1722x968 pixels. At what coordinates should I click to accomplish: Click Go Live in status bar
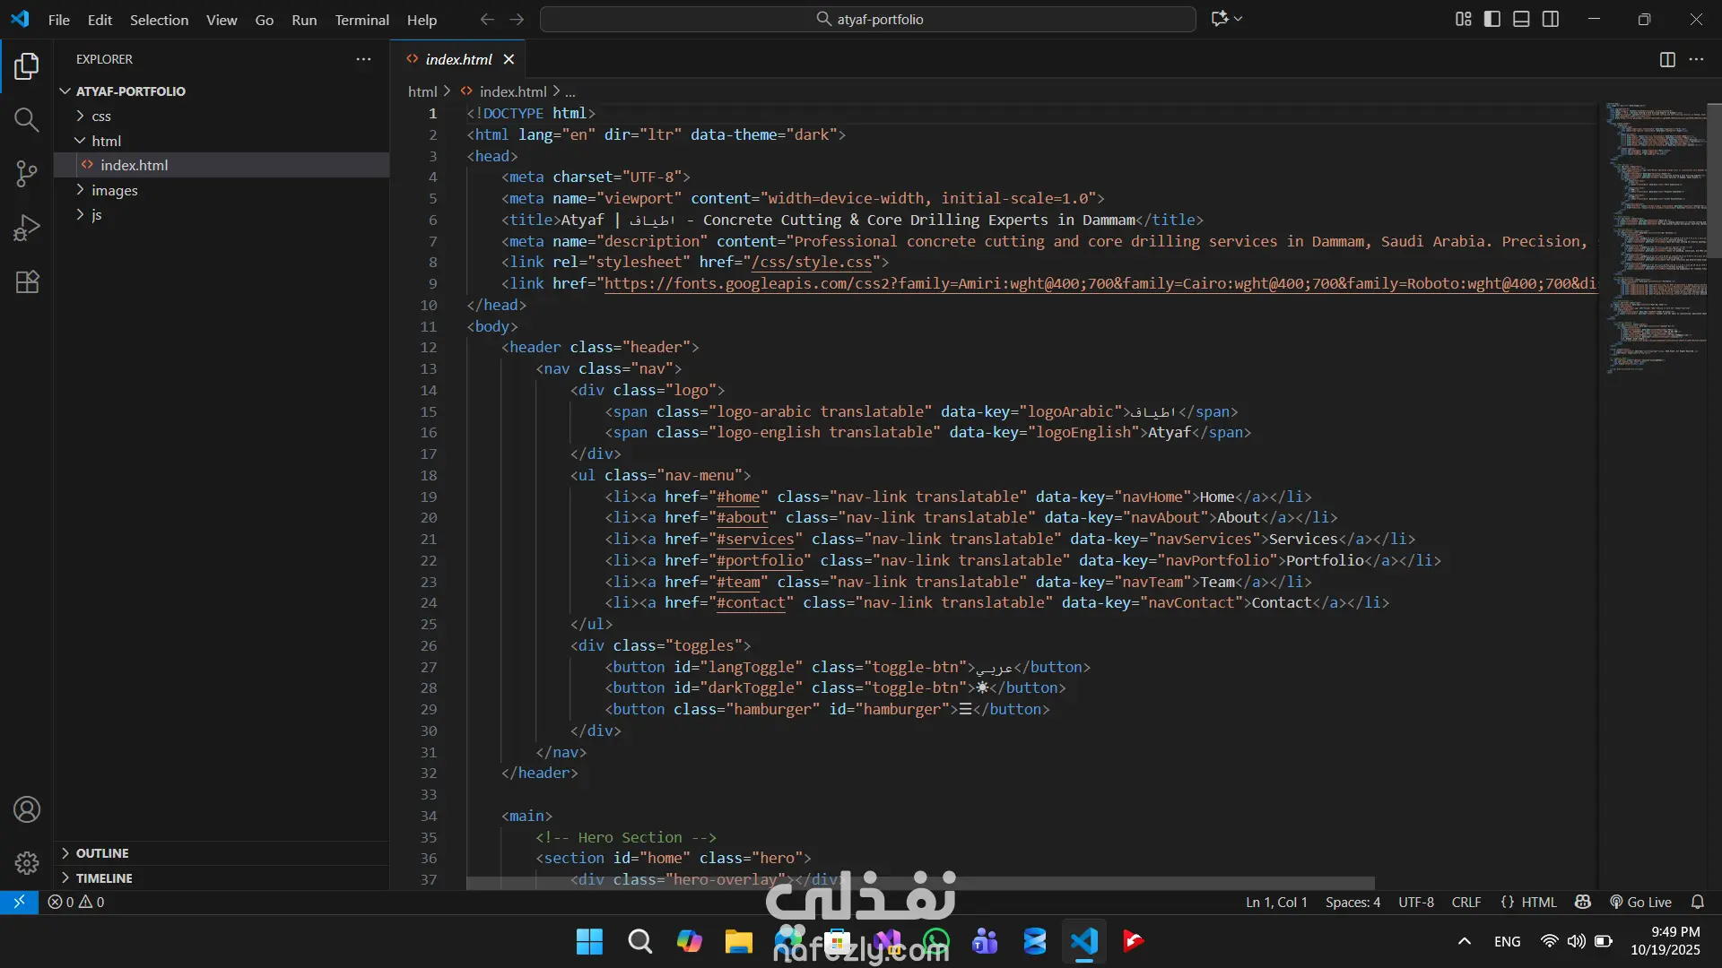tap(1640, 902)
